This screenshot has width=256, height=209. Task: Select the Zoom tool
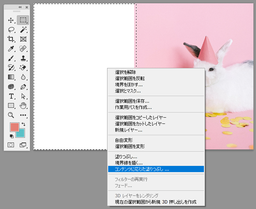[11, 115]
